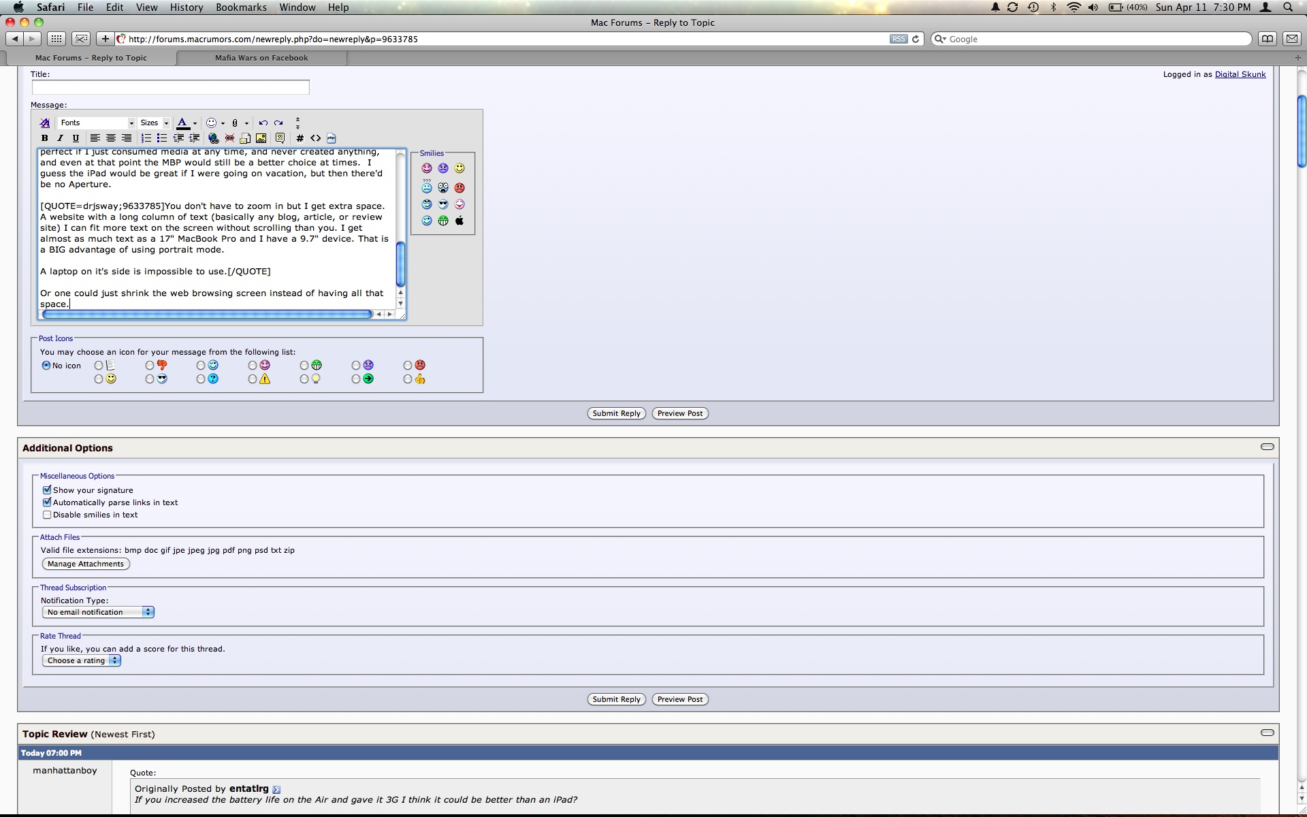Insert the red angry face smilie

pyautogui.click(x=459, y=188)
